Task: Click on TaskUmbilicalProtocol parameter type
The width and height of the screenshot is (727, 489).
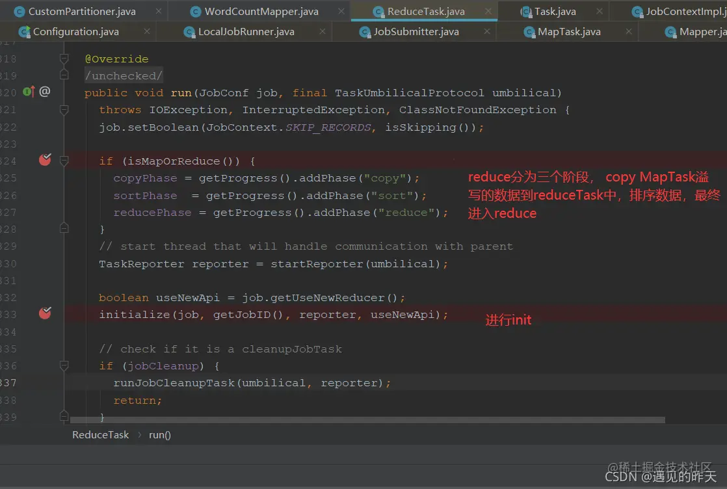Action: (410, 93)
